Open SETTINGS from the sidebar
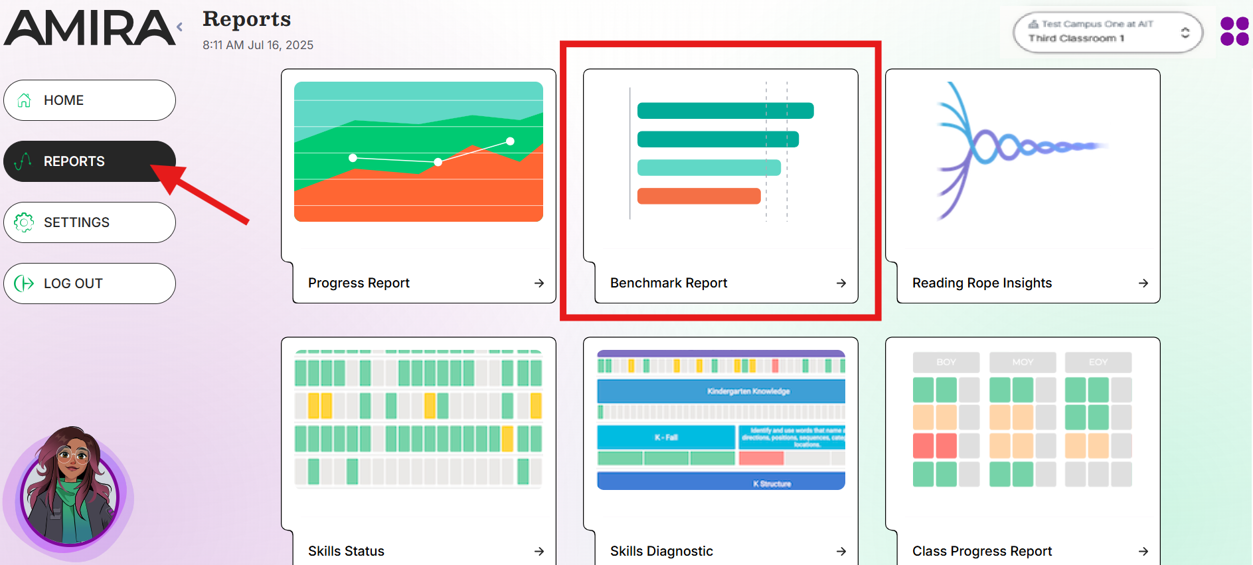The height and width of the screenshot is (565, 1253). (x=90, y=222)
